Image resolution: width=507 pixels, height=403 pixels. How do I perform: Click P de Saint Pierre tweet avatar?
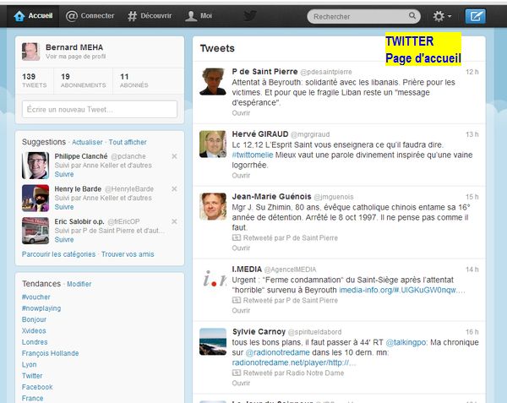pyautogui.click(x=213, y=81)
